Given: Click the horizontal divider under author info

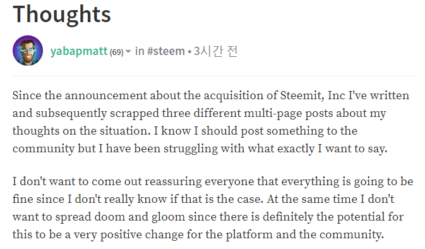Looking at the screenshot, I should pos(215,76).
